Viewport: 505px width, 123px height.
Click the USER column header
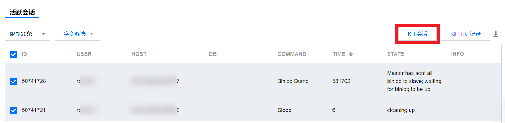pos(84,54)
